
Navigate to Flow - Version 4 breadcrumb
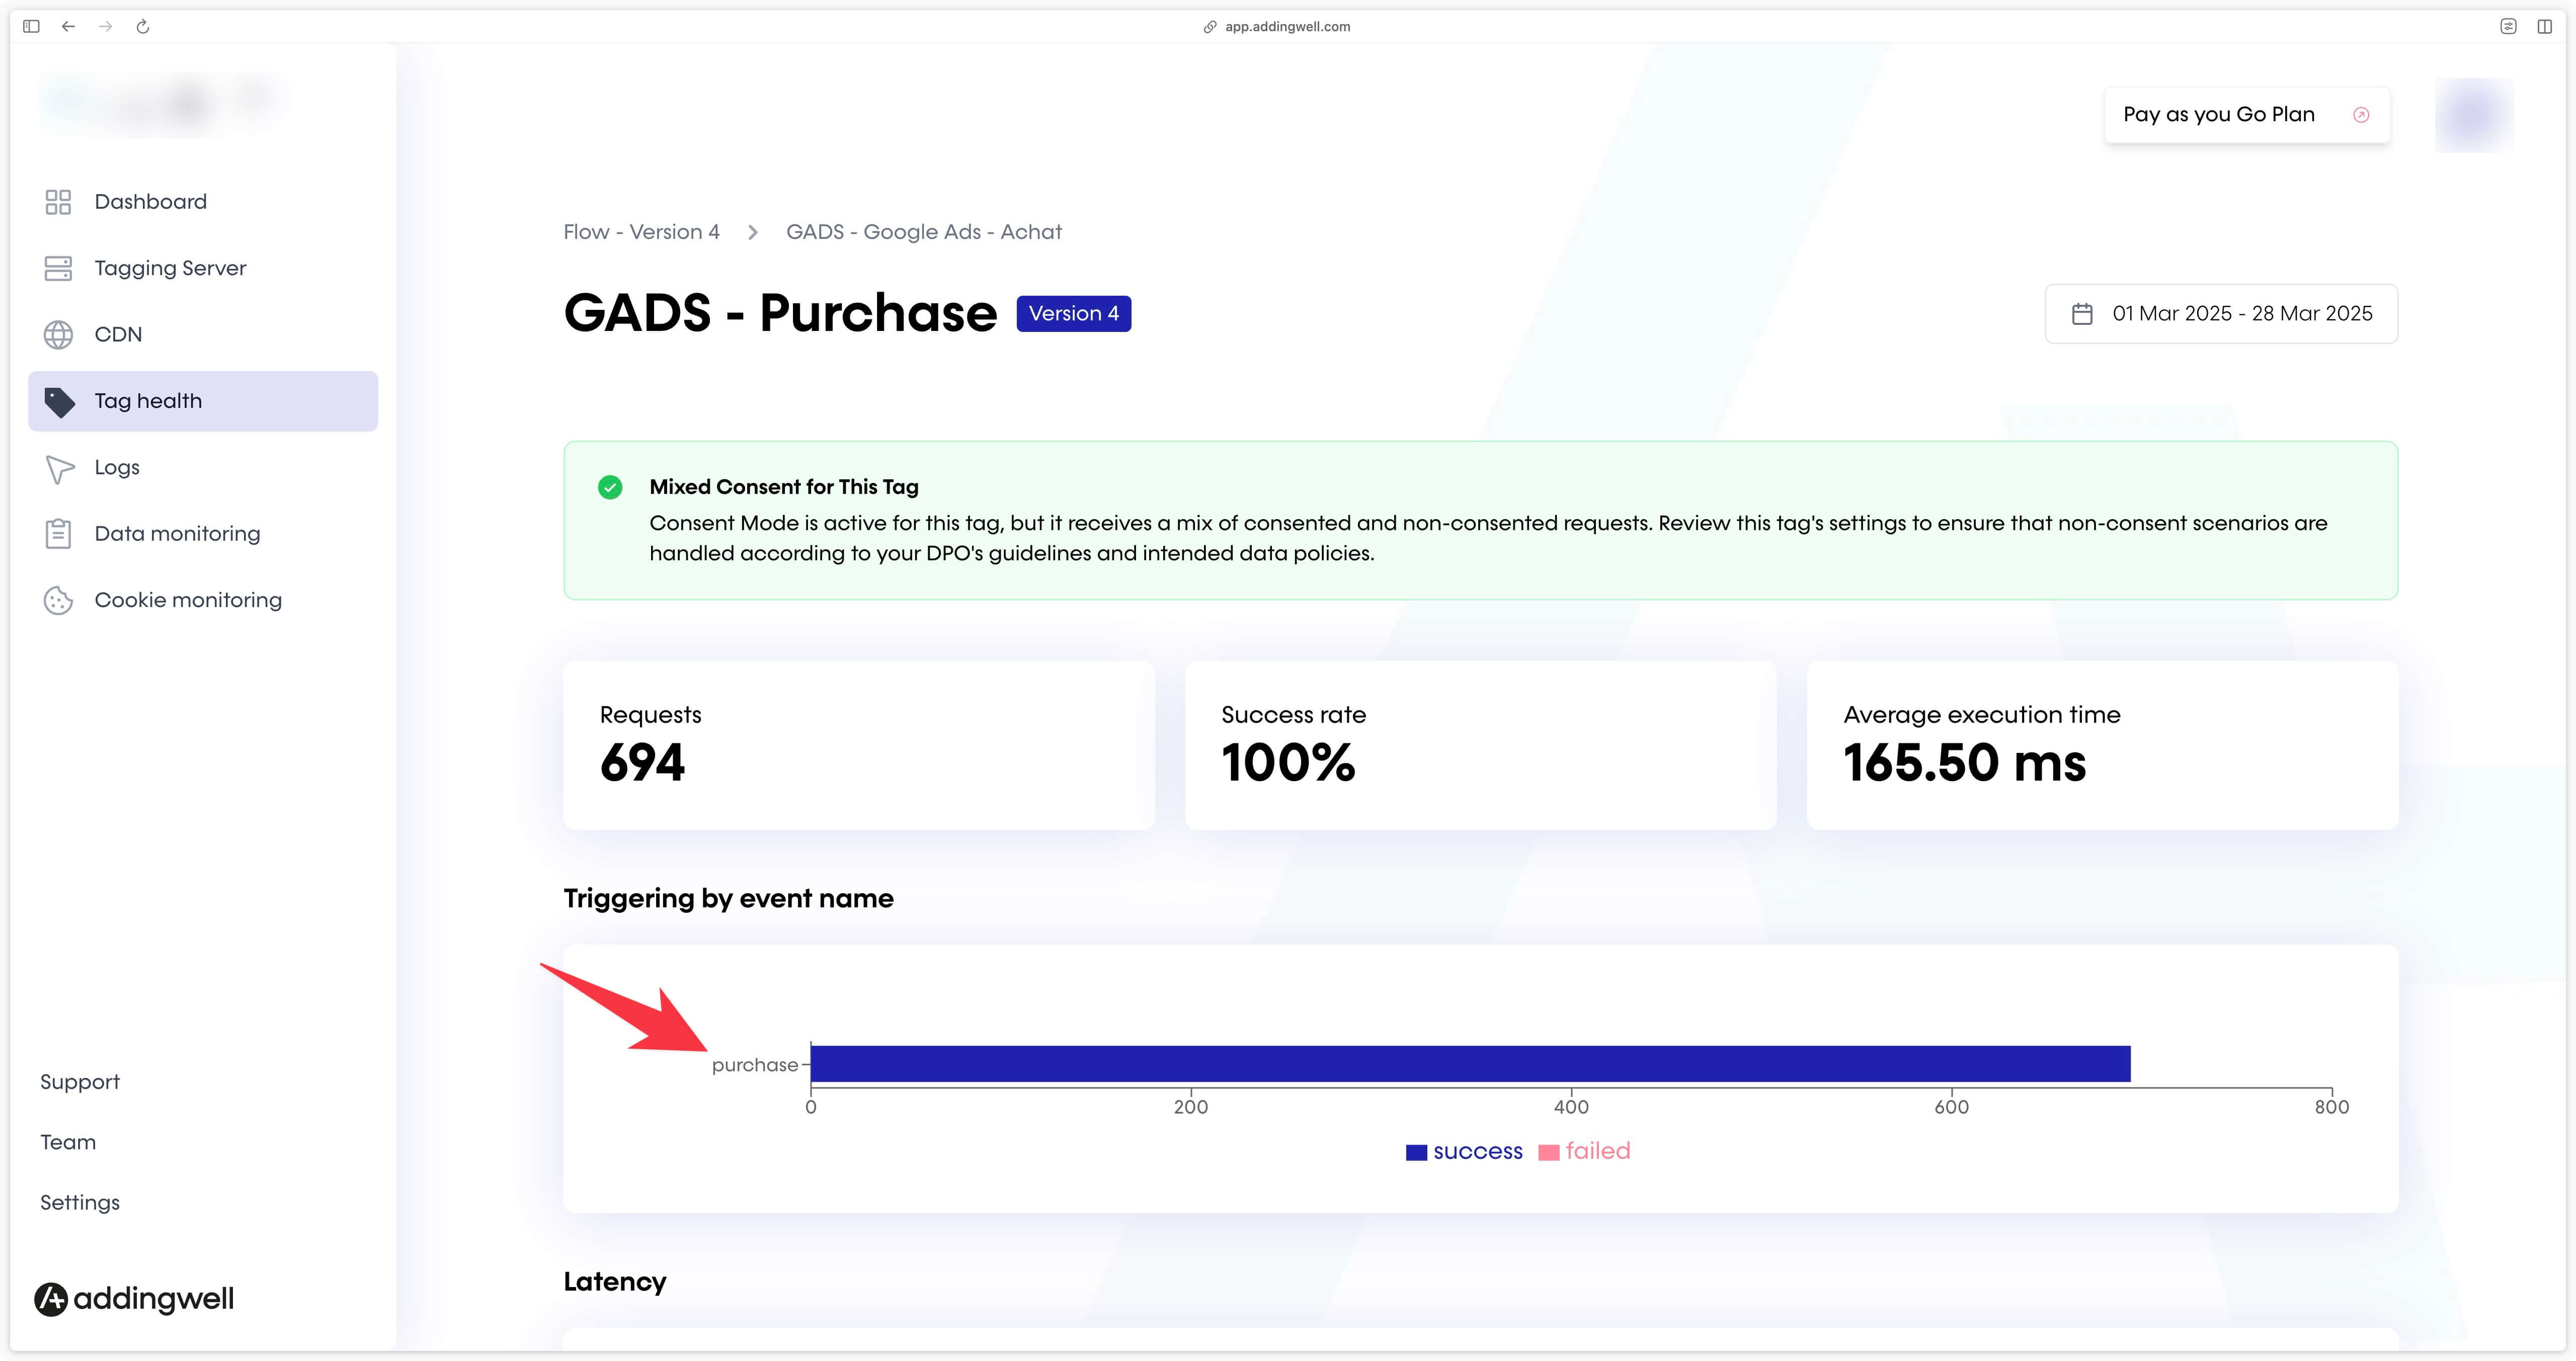click(642, 232)
